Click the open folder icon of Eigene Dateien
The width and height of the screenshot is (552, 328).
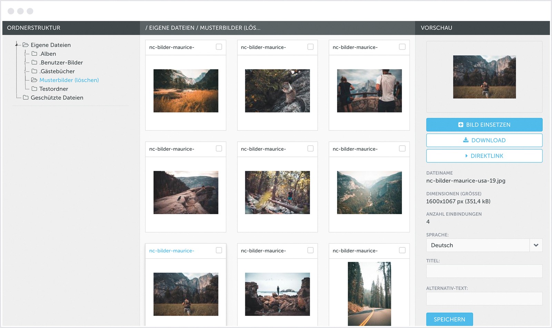26,45
